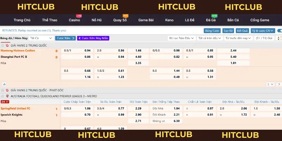282x141 pixels.
Task: Open the Từ trước đến nay sort dropdown
Action: [238, 38]
